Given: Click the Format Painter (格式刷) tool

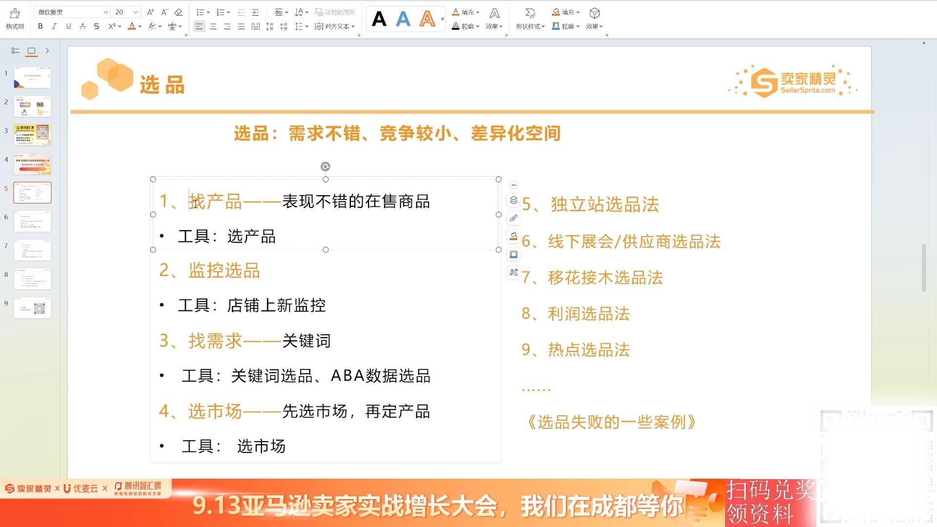Looking at the screenshot, I should (x=15, y=19).
